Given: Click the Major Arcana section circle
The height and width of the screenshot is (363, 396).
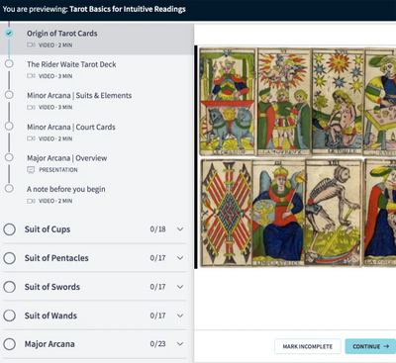Looking at the screenshot, I should [10, 344].
